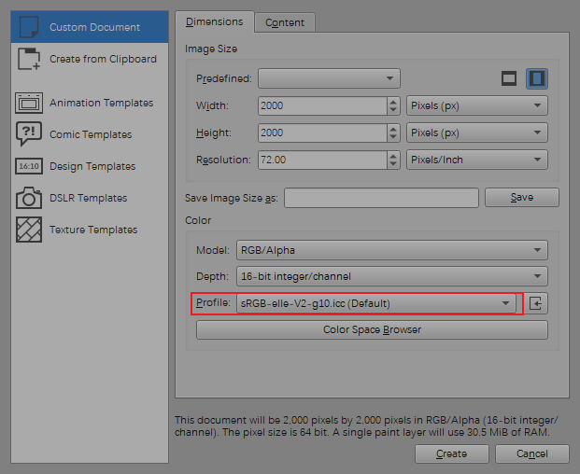Click the import color profile icon

(x=535, y=303)
